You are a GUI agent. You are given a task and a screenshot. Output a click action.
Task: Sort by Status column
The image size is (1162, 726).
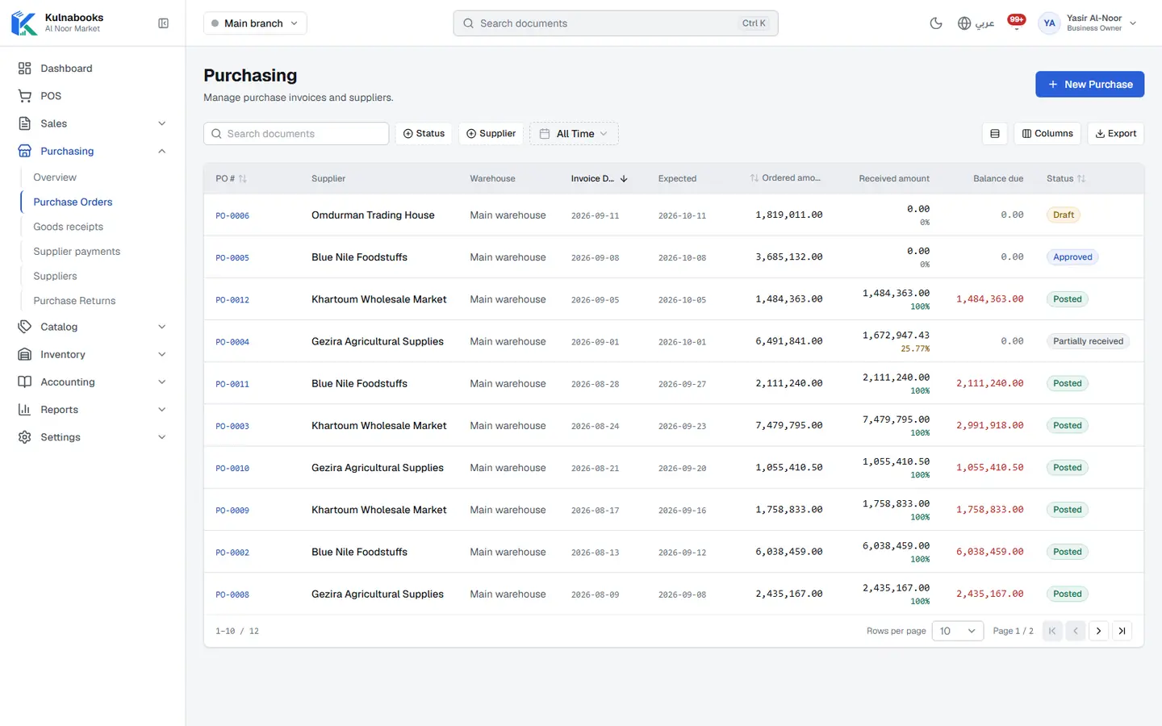coord(1066,179)
